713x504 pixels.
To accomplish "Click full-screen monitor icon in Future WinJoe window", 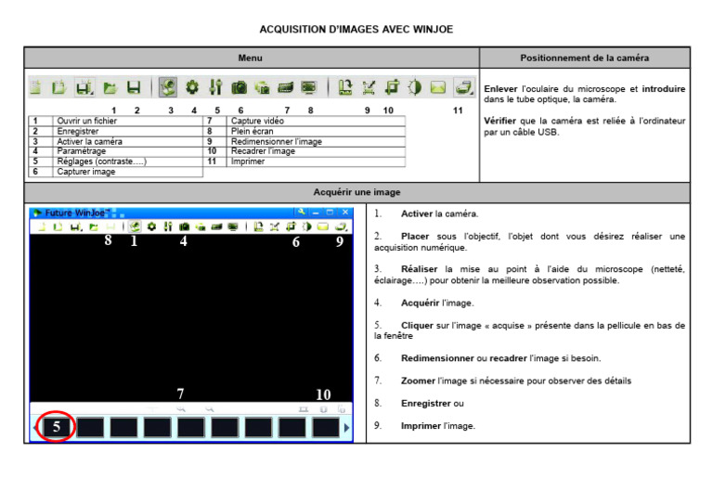I will click(233, 226).
